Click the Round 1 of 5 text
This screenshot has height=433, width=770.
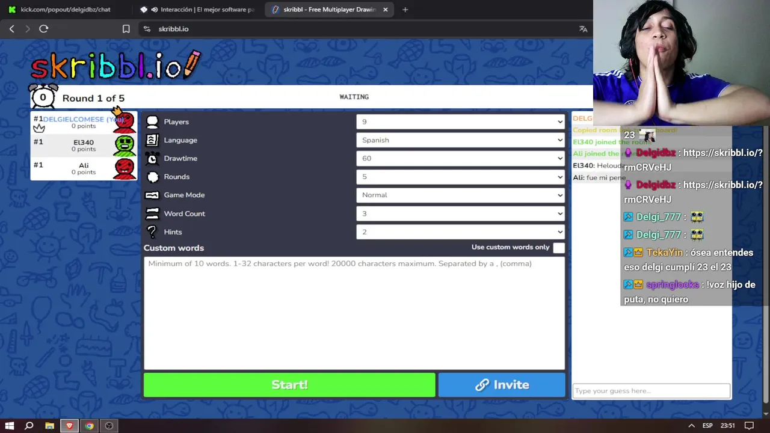93,98
